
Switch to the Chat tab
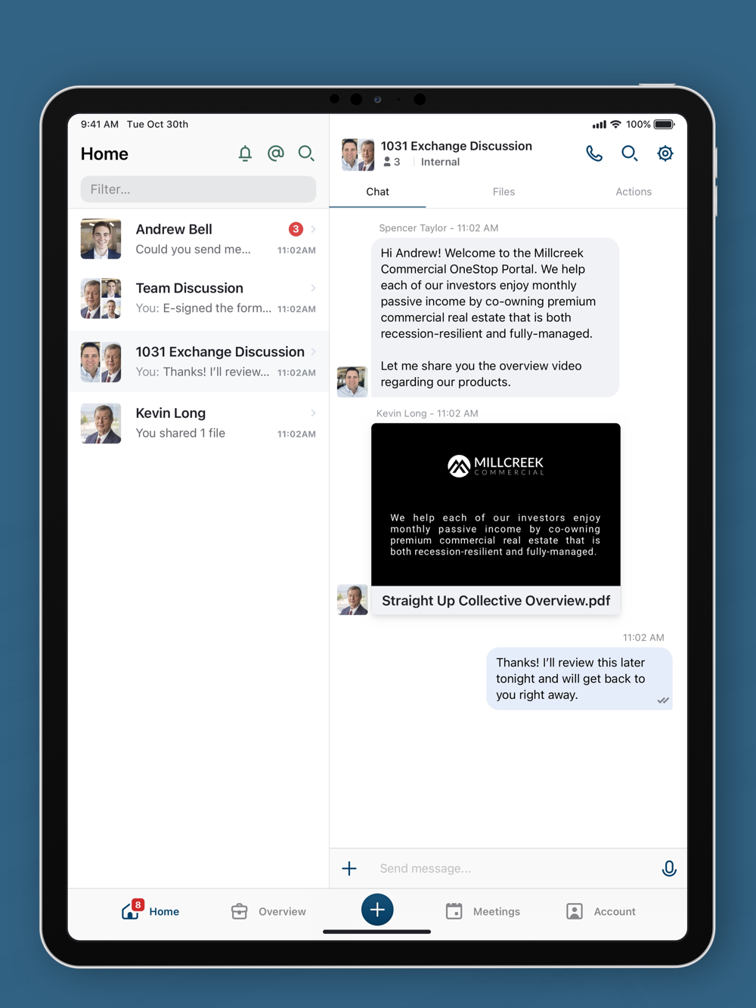[377, 192]
